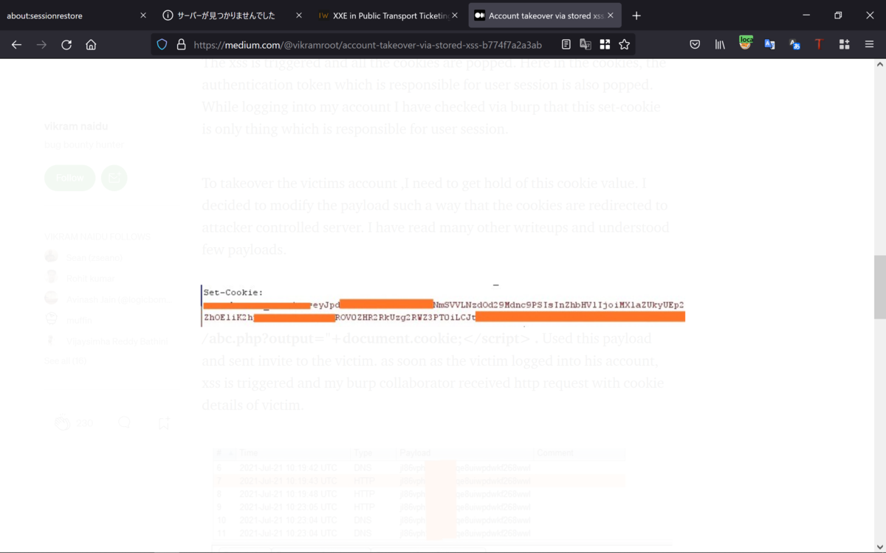Close the XXE in Public Transport tab

454,15
